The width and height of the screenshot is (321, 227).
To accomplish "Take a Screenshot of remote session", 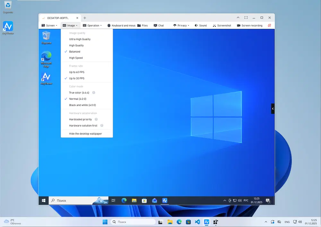I will pos(222,26).
